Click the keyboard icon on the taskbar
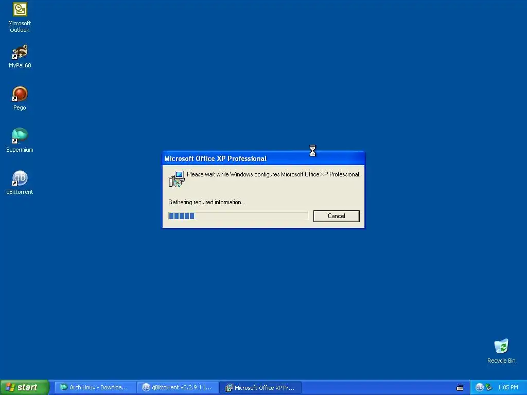This screenshot has width=527, height=395. coord(460,388)
